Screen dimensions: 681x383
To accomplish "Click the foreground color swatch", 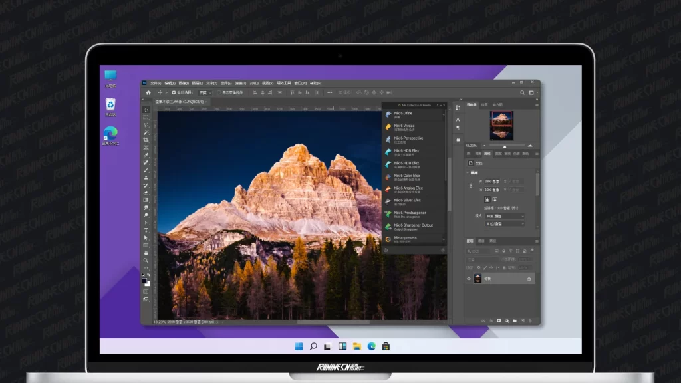I will point(144,280).
